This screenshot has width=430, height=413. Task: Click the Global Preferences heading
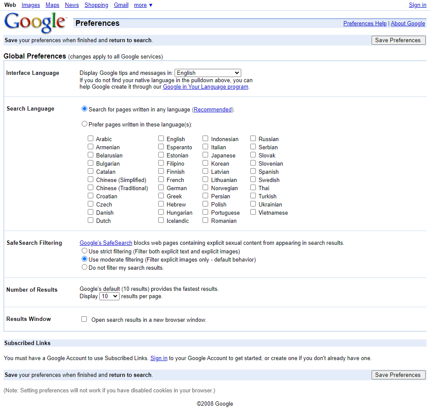coord(35,56)
